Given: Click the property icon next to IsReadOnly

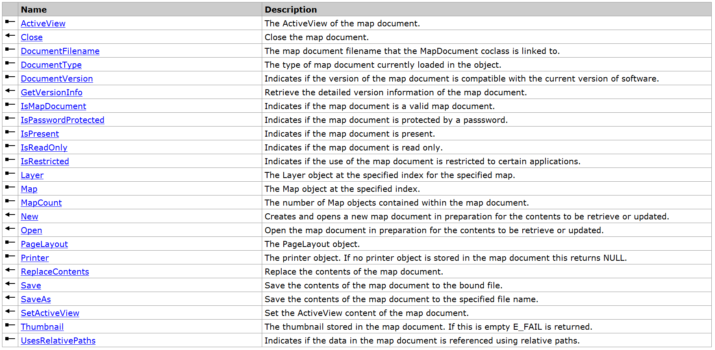Looking at the screenshot, I should pos(10,146).
